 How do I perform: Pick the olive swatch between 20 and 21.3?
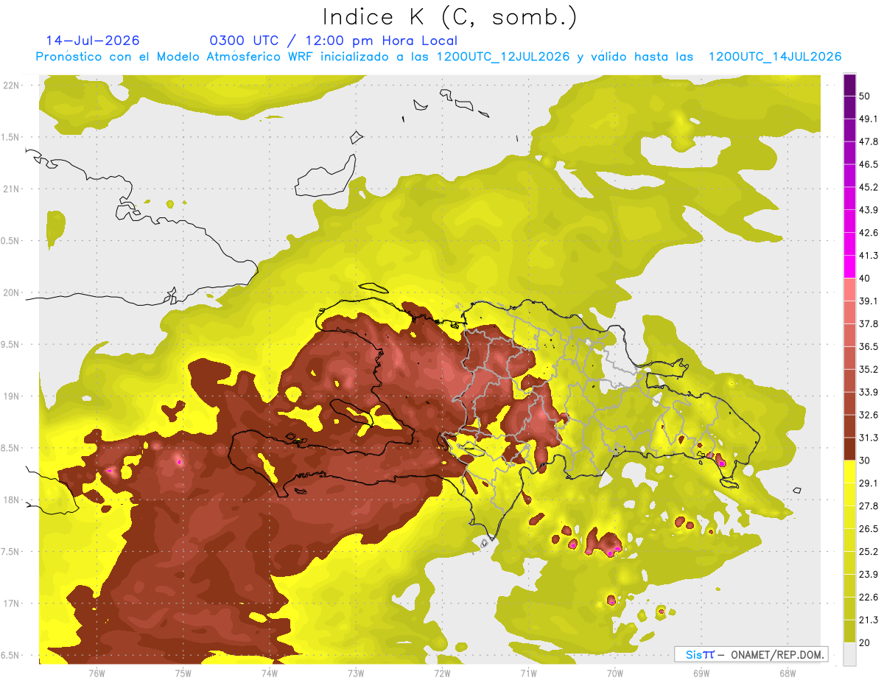(x=850, y=631)
